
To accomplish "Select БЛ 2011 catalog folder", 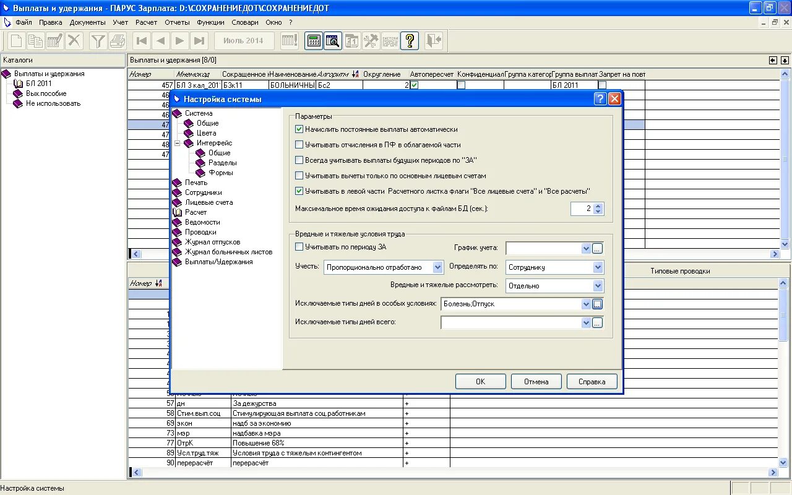I will click(38, 84).
